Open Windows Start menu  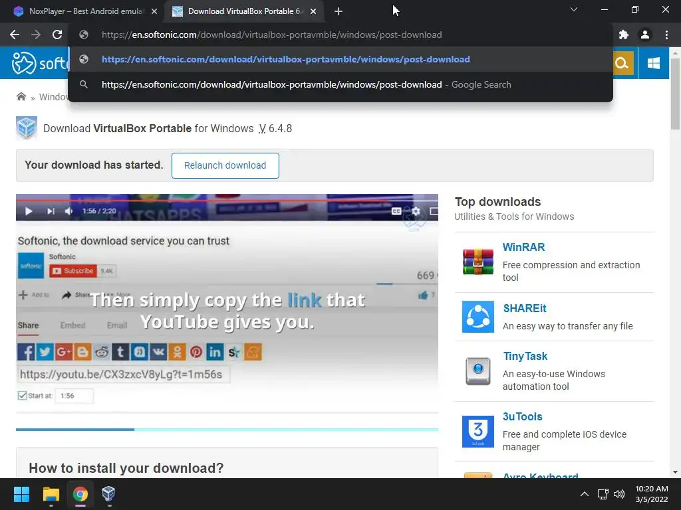[x=21, y=494]
